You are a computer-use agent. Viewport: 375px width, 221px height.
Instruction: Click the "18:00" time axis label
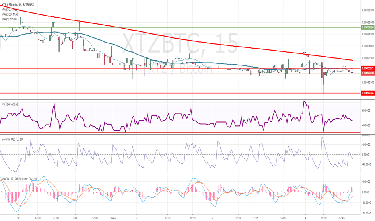point(283,218)
